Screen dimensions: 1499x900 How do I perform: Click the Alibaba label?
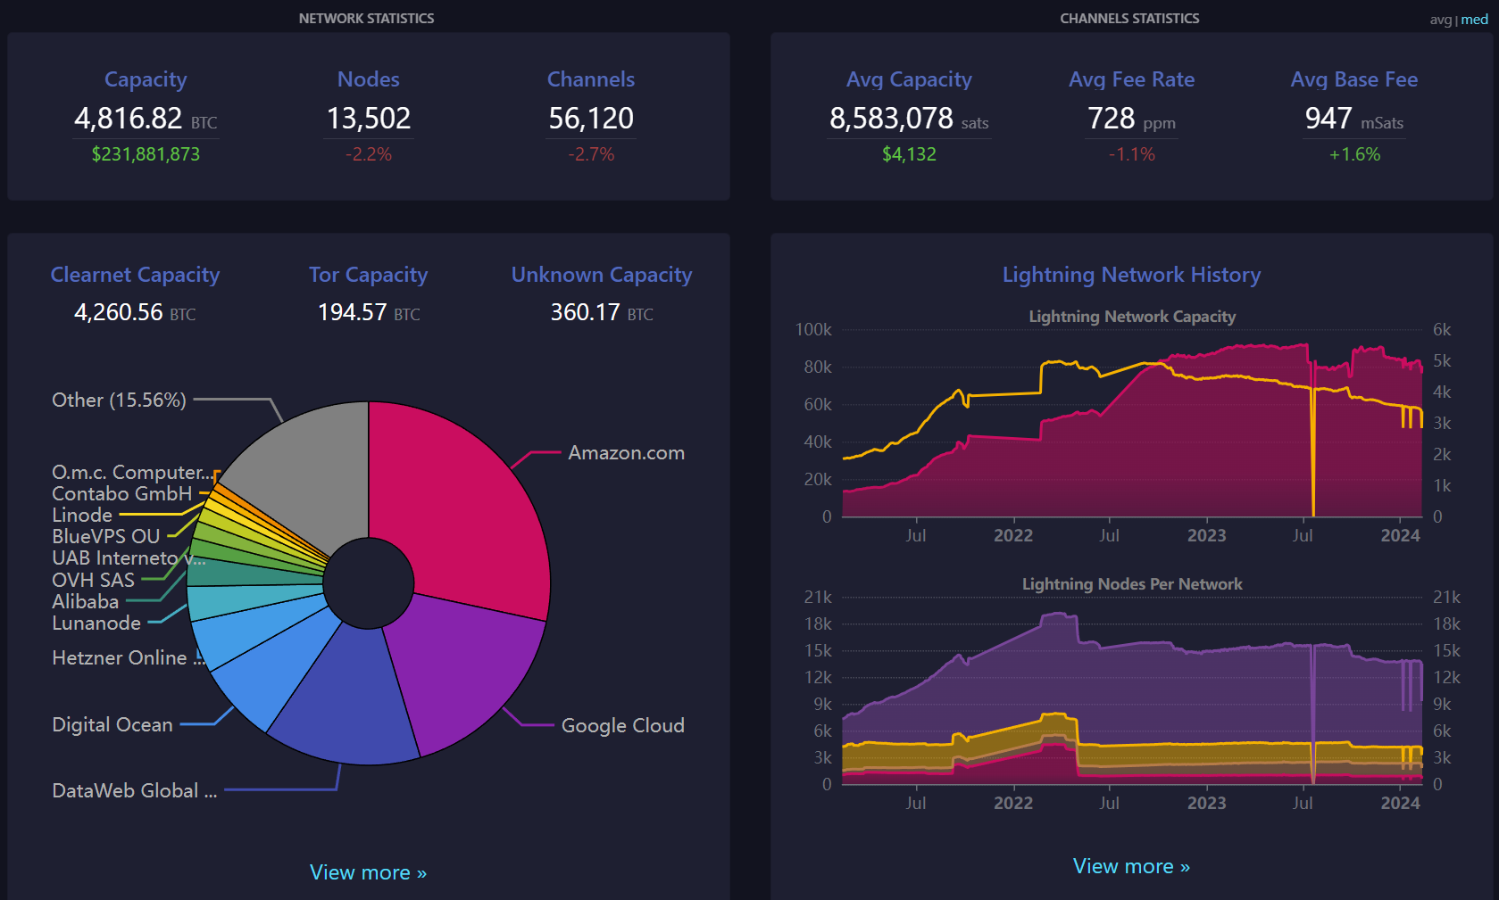[x=85, y=601]
